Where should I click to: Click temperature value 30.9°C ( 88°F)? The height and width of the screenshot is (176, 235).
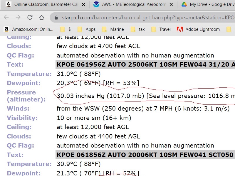click(x=79, y=164)
